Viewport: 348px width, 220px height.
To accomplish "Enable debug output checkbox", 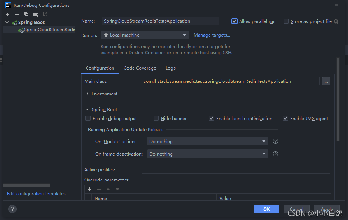I will point(88,118).
